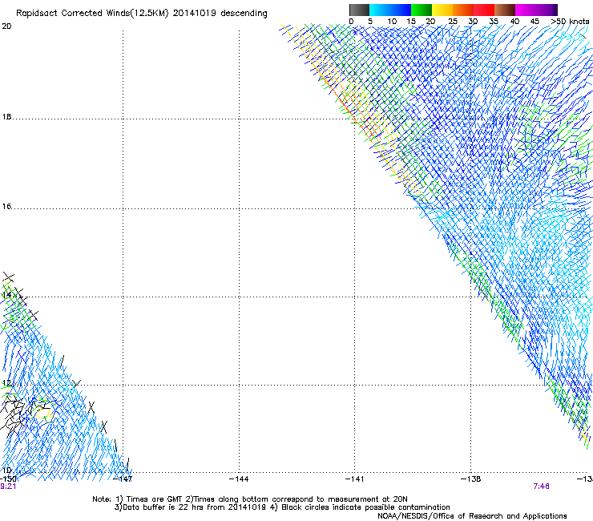The image size is (593, 521).
Task: Click the gray 0-5 knots color swatch
Action: (359, 10)
